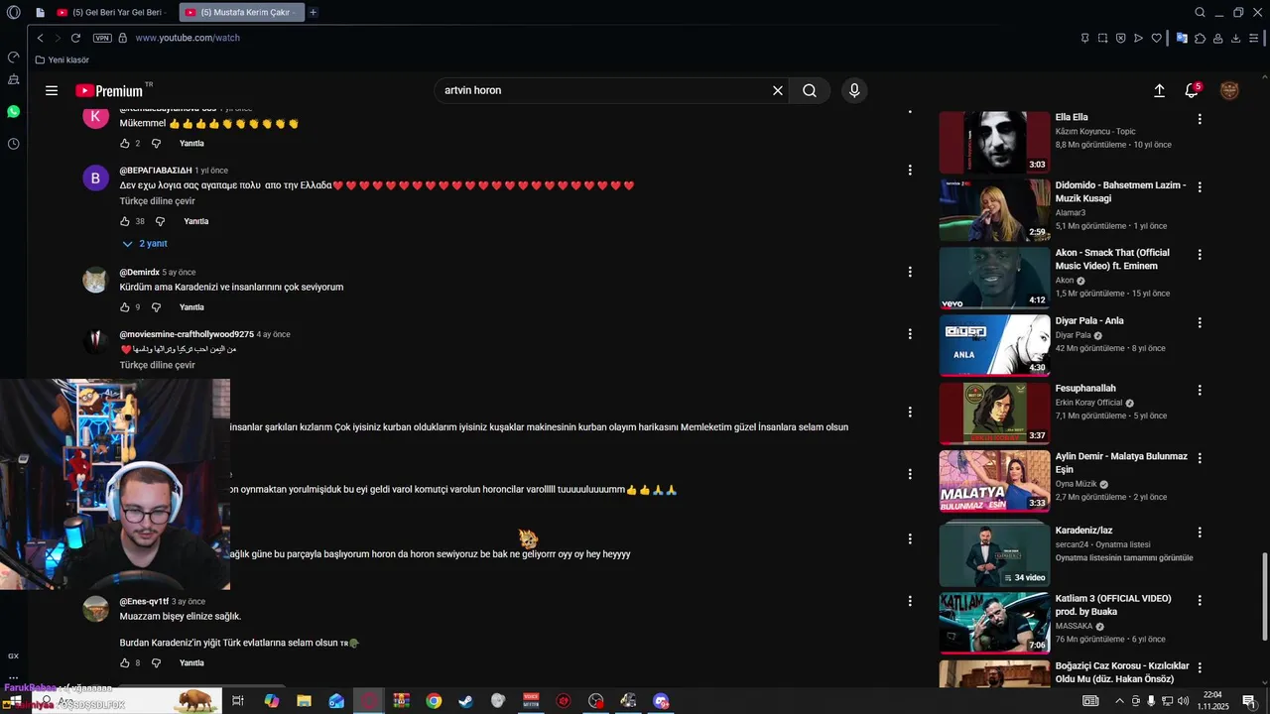Dislike the Greek comment by @ΒΕΡΑΓΙΑΒΑΣΙΔΗ
The width and height of the screenshot is (1270, 714).
click(160, 221)
